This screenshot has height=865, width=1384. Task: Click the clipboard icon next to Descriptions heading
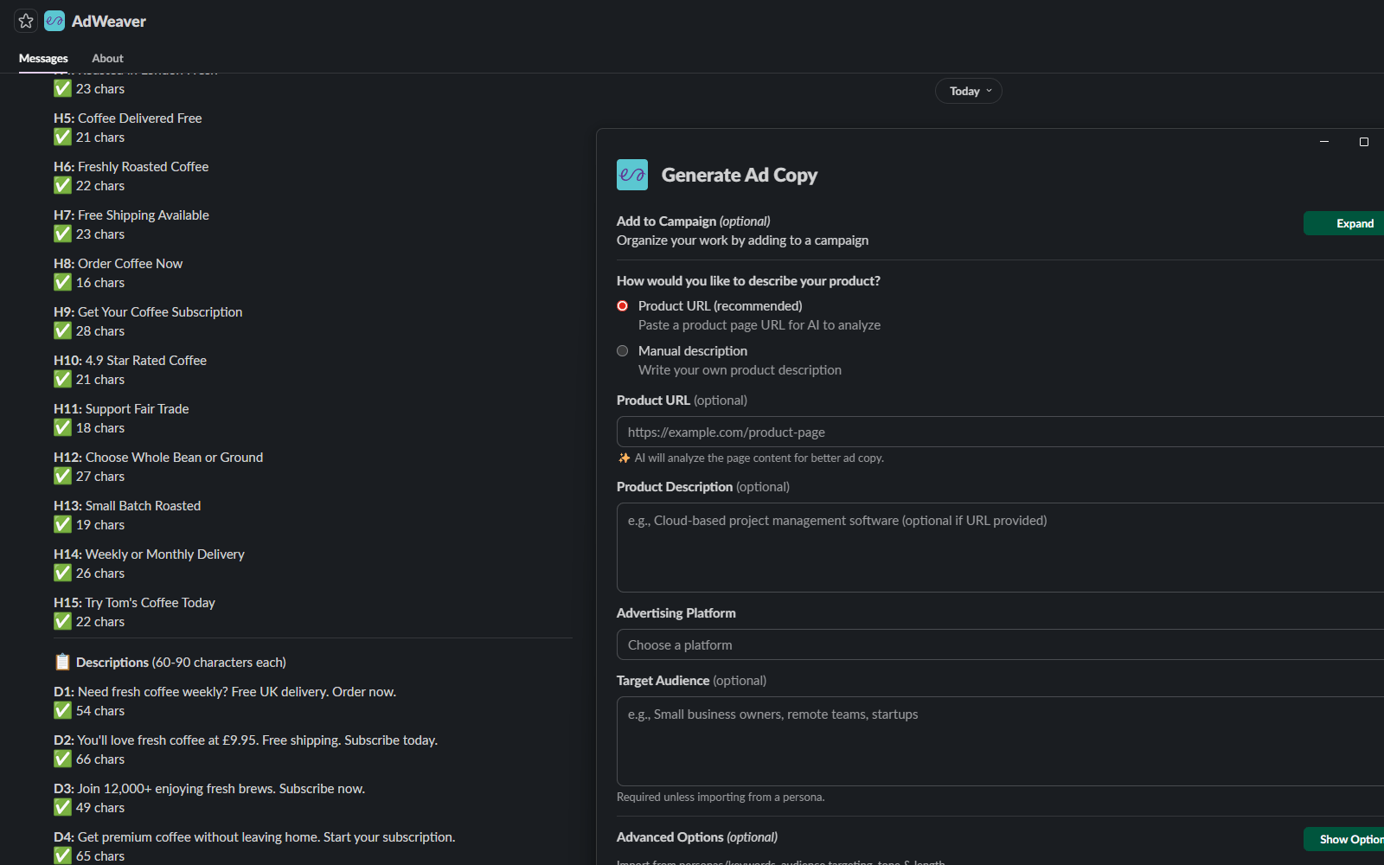pyautogui.click(x=61, y=661)
